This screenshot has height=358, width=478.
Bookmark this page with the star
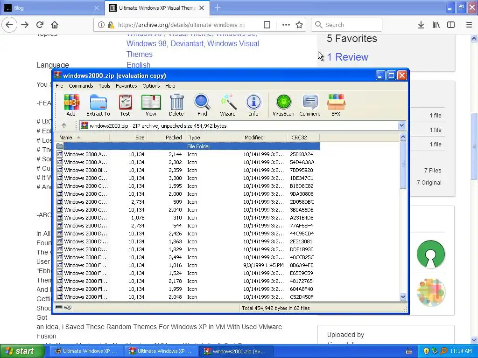click(x=299, y=25)
